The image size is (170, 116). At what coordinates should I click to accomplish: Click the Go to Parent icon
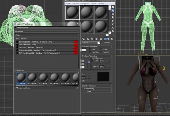109,39
